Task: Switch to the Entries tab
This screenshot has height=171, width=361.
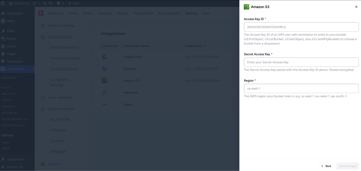Action: (x=87, y=13)
